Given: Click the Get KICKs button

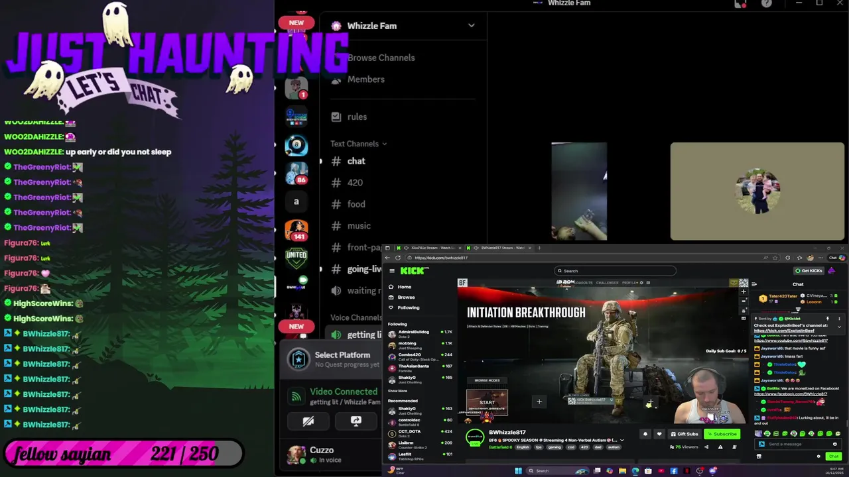Looking at the screenshot, I should coord(809,270).
